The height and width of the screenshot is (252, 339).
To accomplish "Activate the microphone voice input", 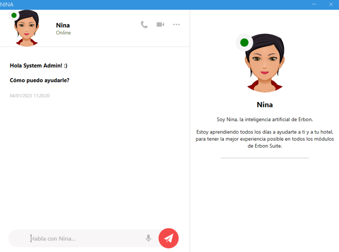I will (148, 238).
